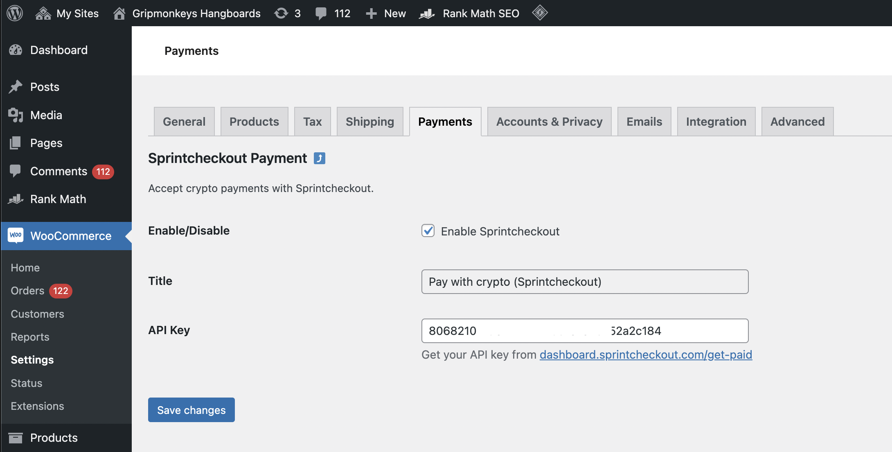The width and height of the screenshot is (892, 452).
Task: Click into the Title input field
Action: click(585, 282)
